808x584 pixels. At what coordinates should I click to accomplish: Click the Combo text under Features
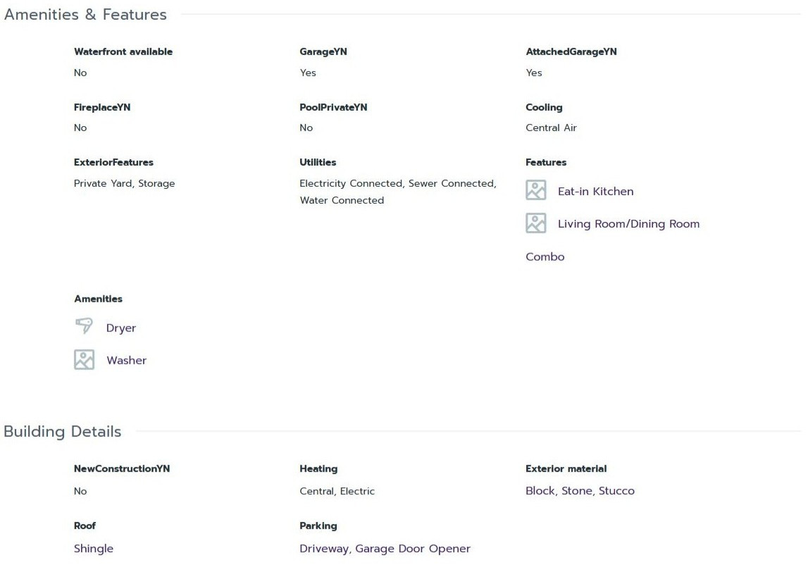tap(545, 257)
